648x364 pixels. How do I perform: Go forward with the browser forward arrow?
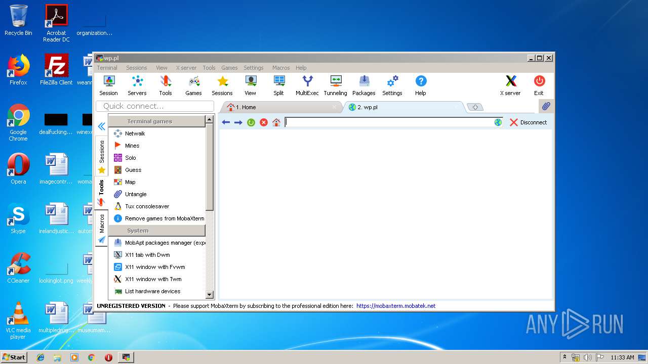[238, 122]
